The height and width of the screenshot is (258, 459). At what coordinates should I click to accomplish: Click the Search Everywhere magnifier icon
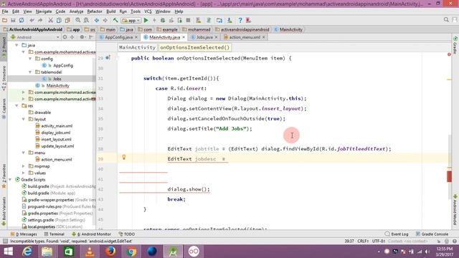click(446, 19)
